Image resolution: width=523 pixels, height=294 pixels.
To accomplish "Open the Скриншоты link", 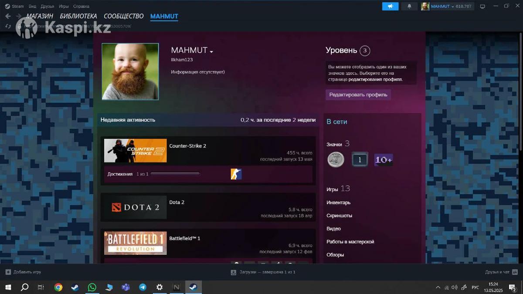I will [340, 216].
